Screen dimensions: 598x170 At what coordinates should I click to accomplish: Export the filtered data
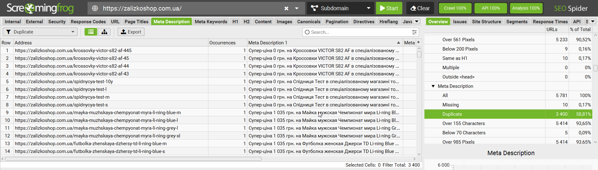[131, 32]
